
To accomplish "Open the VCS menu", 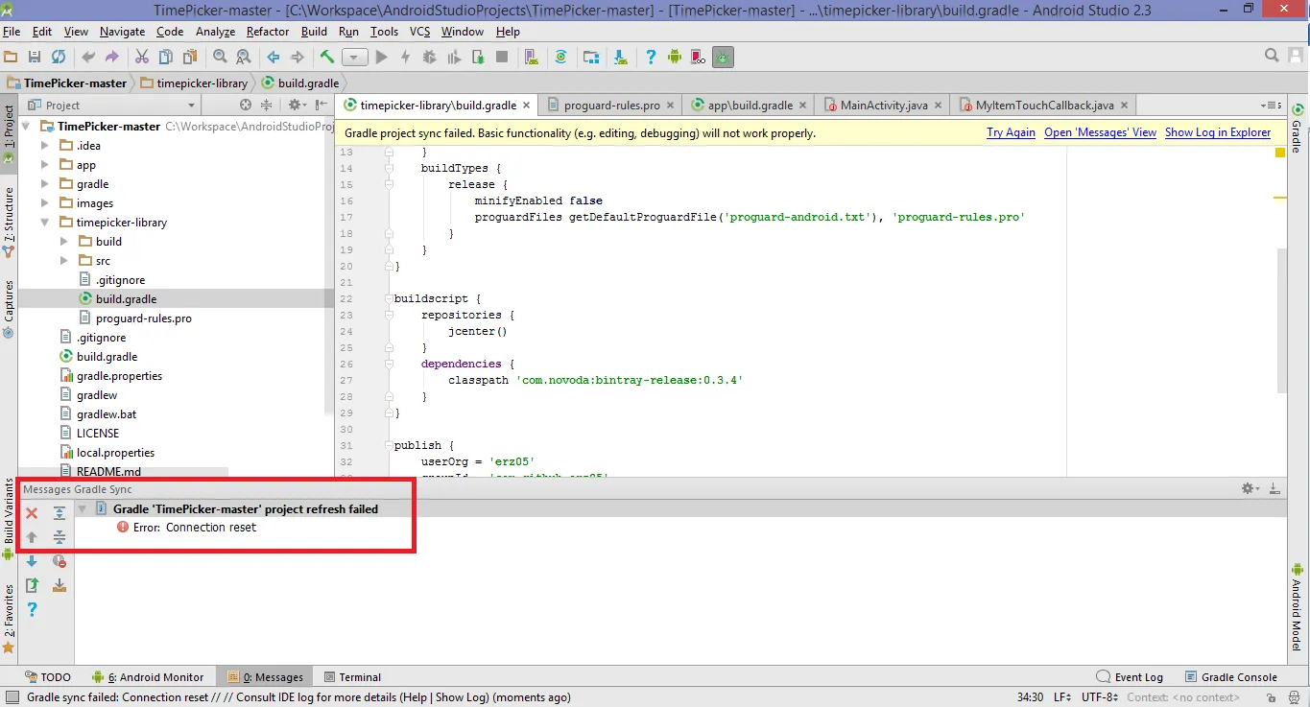I will (420, 32).
